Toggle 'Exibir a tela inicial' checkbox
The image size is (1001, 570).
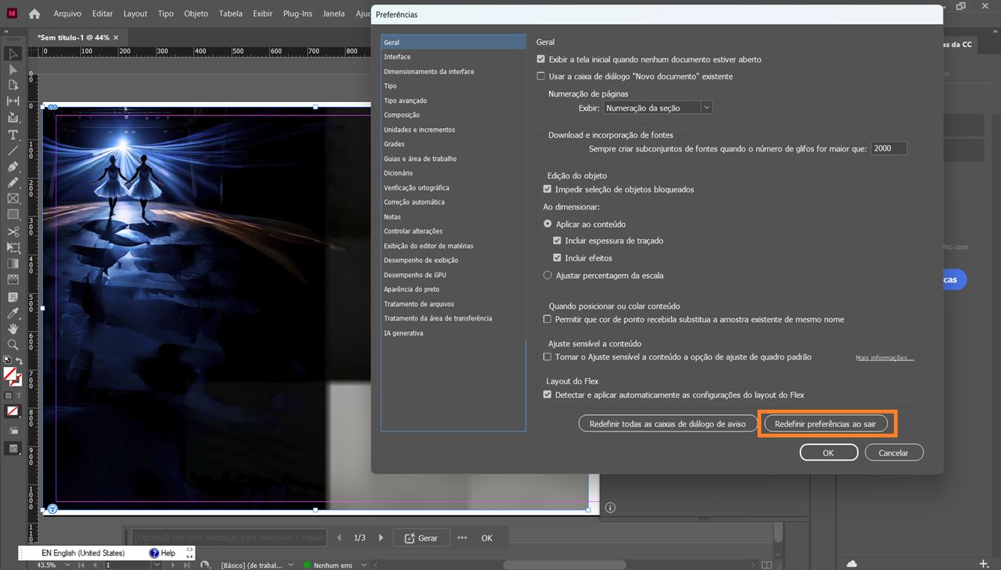541,59
